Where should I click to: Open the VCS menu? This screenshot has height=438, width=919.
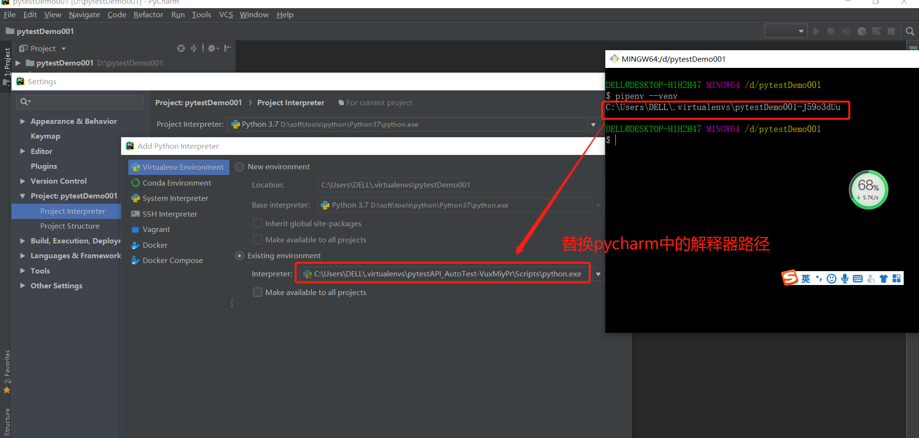coord(226,15)
